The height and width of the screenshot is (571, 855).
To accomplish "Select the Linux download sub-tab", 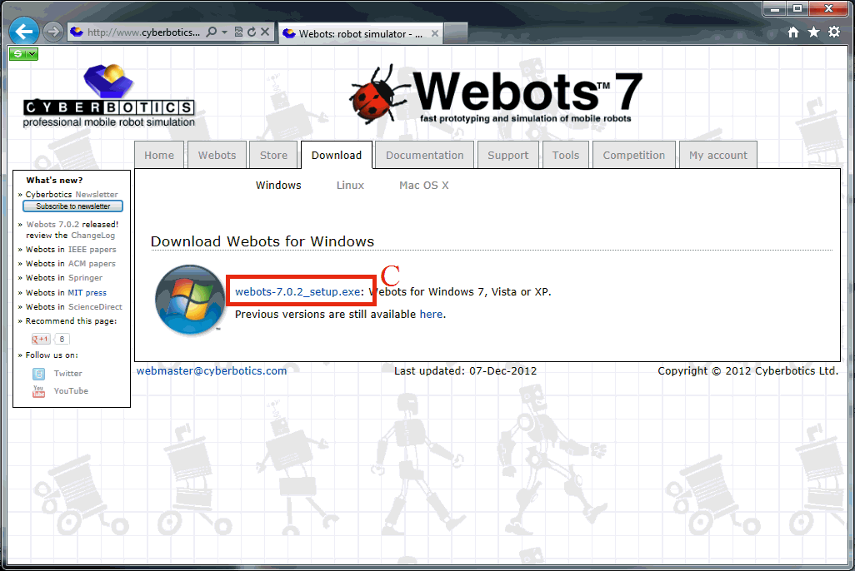I will click(x=350, y=186).
